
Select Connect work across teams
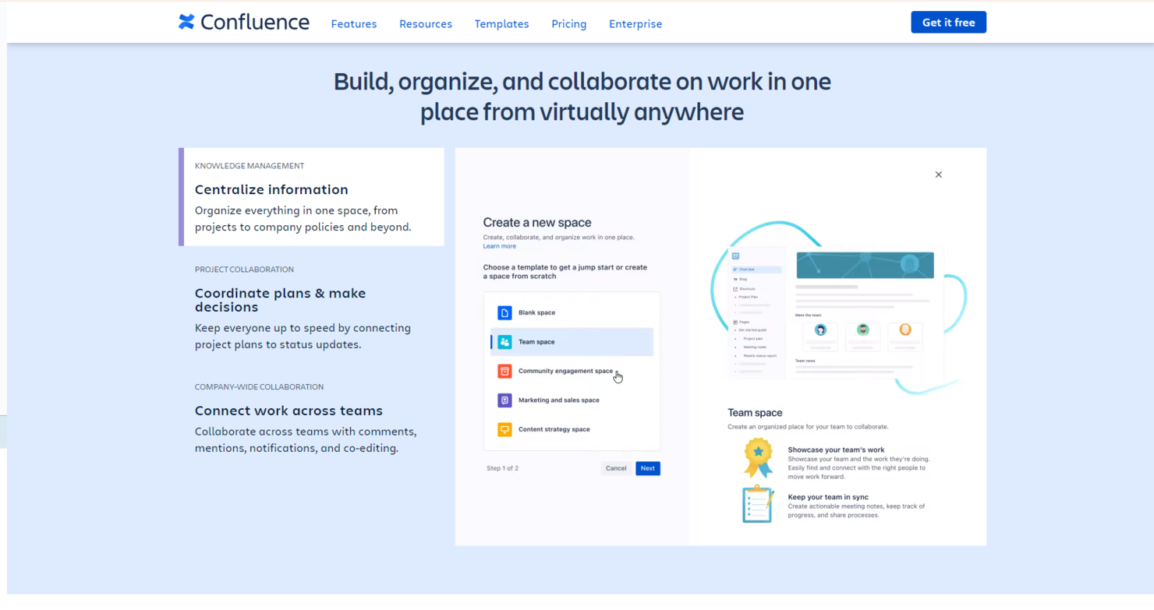click(x=312, y=419)
